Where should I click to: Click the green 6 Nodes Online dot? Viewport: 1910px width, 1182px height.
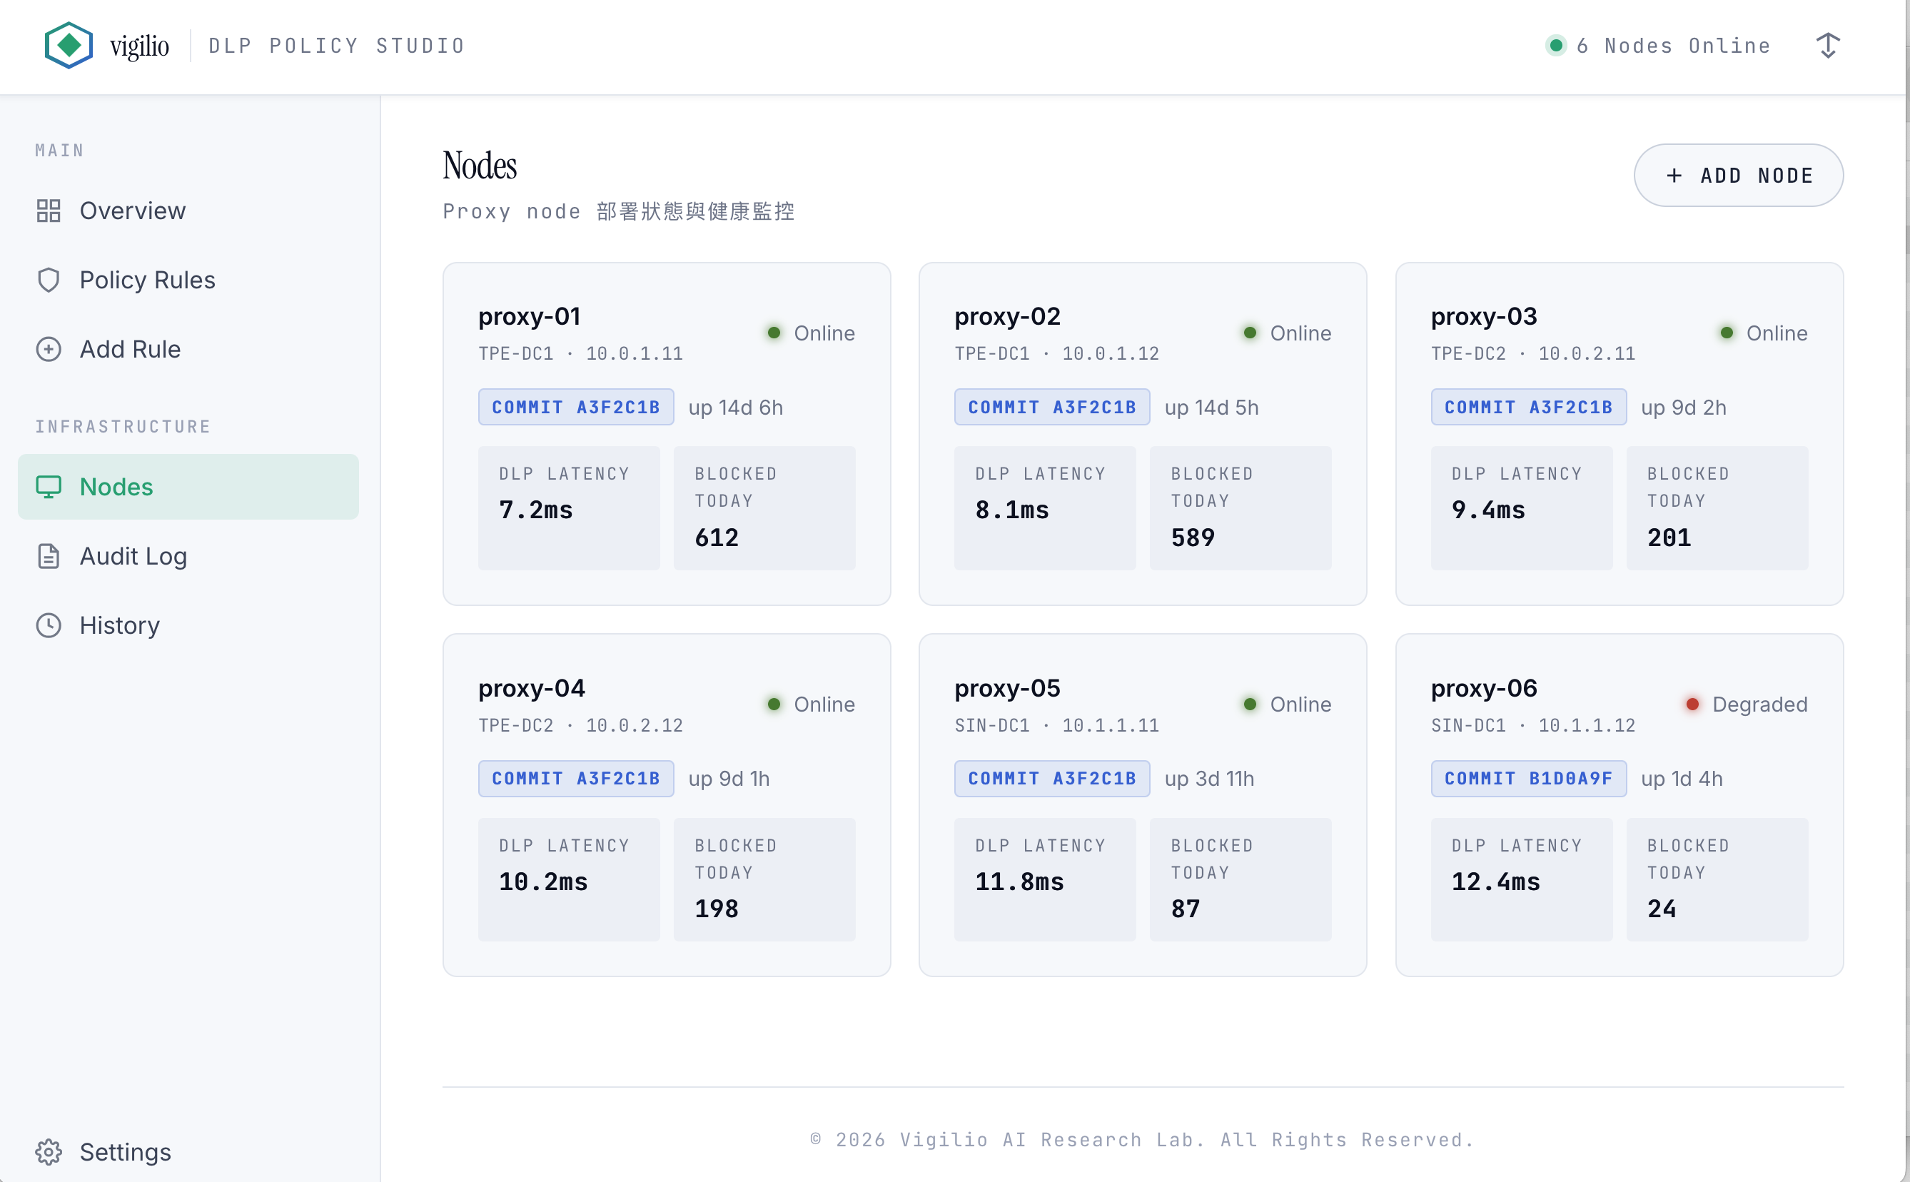[1556, 46]
